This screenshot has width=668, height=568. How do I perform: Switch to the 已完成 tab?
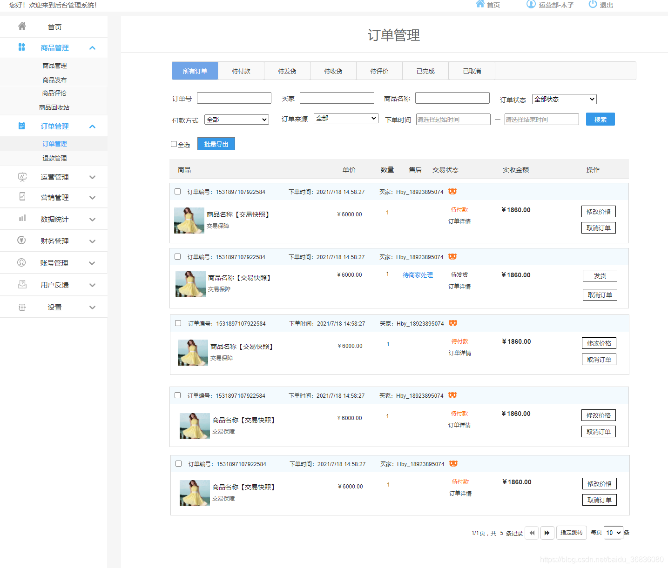tap(425, 71)
